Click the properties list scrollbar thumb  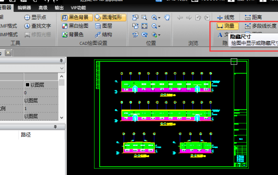pyautogui.click(x=62, y=82)
